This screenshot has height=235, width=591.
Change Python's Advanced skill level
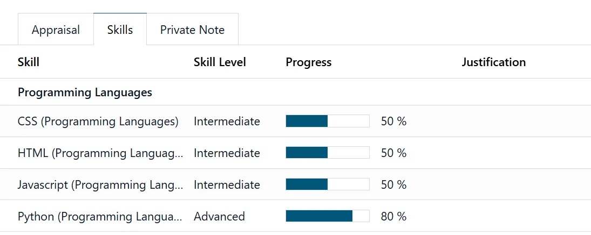[x=219, y=217]
